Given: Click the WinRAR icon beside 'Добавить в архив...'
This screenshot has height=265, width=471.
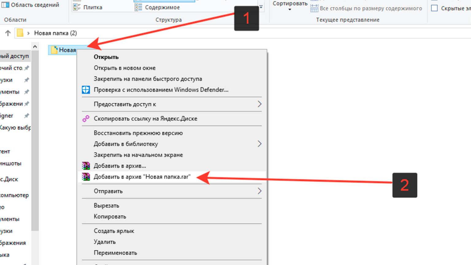Looking at the screenshot, I should (x=86, y=166).
